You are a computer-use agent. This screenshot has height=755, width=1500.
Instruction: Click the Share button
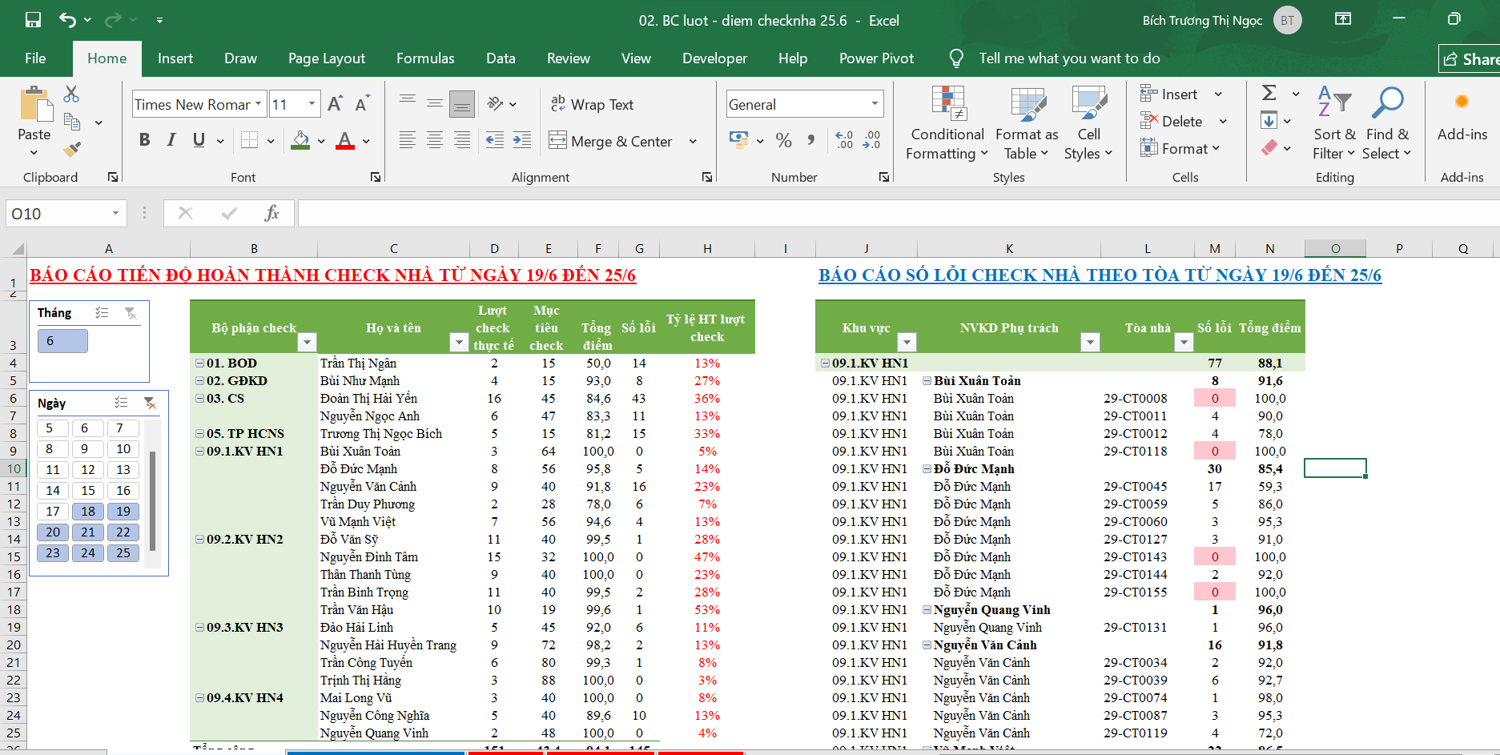pos(1470,59)
